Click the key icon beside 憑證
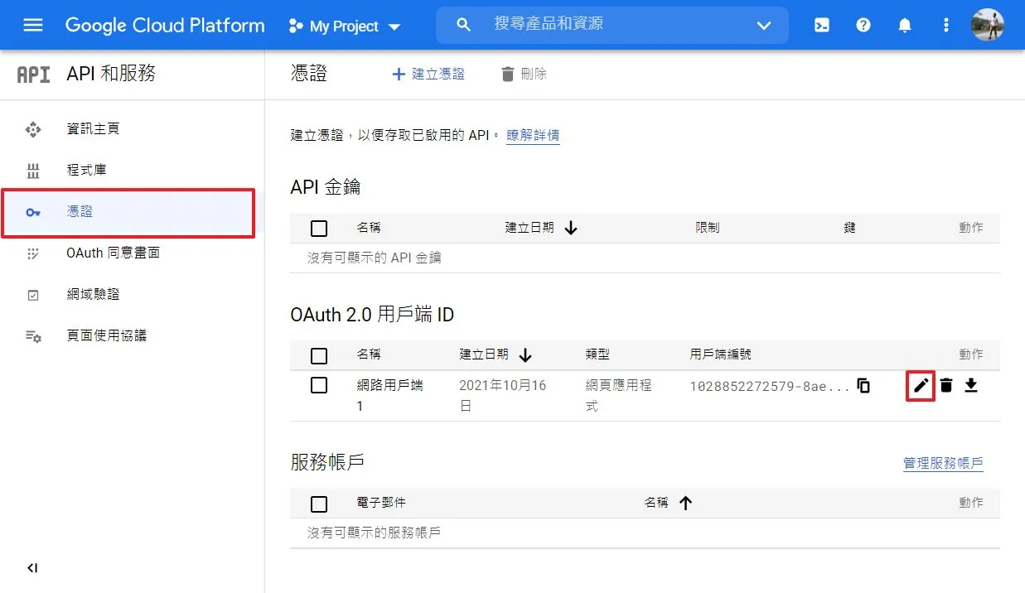The image size is (1025, 593). [x=33, y=213]
